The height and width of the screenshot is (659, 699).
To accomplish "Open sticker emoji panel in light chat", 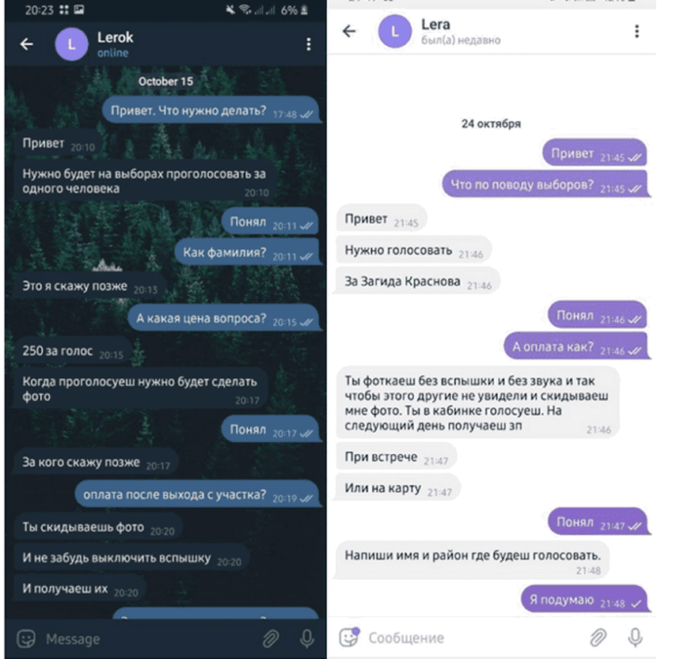I will [349, 637].
